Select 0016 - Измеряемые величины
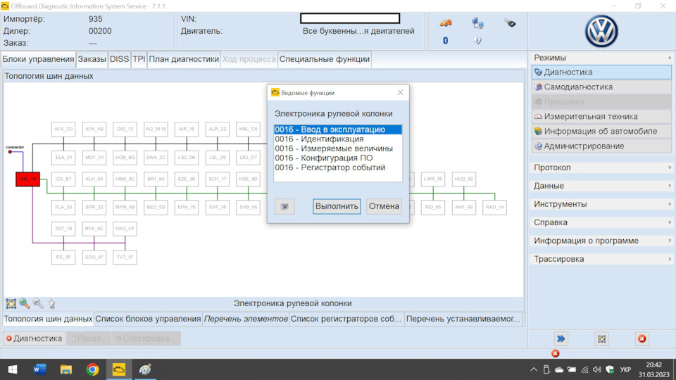This screenshot has width=676, height=380. tap(338, 148)
